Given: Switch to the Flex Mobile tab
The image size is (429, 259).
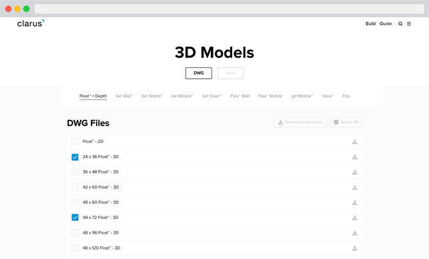Looking at the screenshot, I should (x=270, y=96).
